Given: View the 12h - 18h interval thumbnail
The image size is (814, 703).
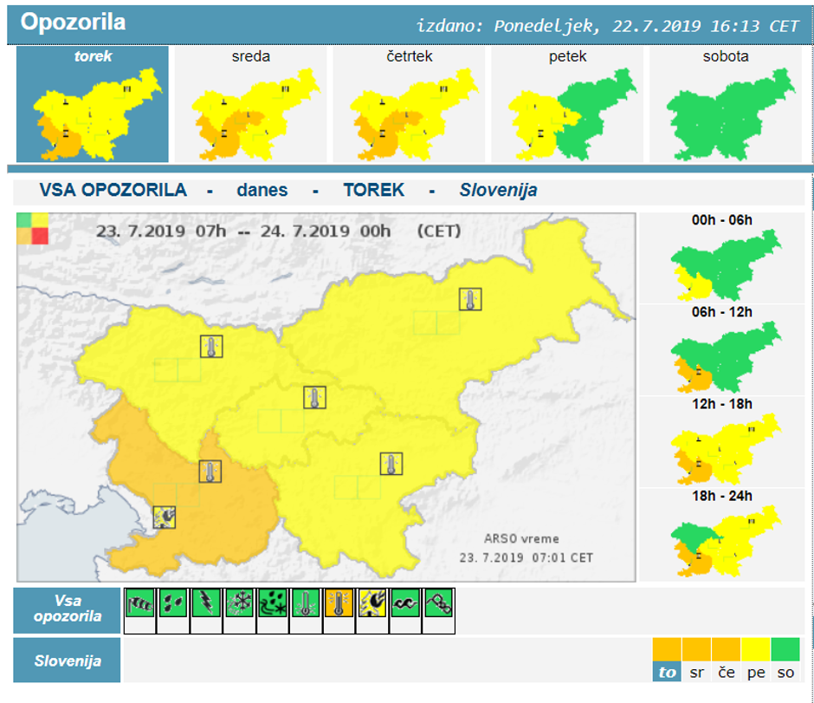Looking at the screenshot, I should pyautogui.click(x=721, y=441).
